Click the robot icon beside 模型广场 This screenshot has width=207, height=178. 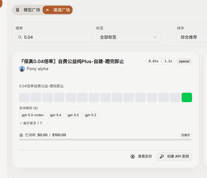point(17,10)
